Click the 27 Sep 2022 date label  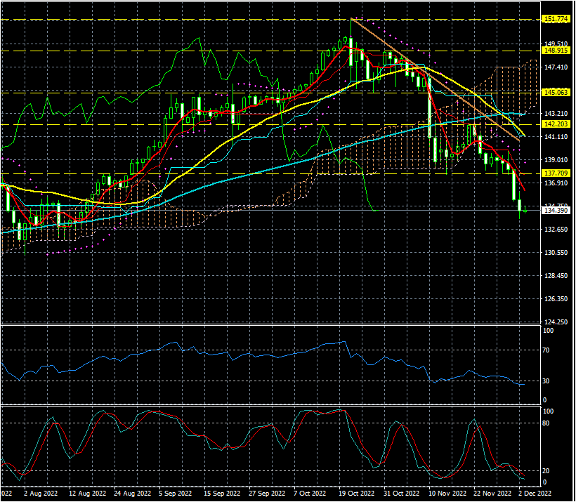coord(267,493)
